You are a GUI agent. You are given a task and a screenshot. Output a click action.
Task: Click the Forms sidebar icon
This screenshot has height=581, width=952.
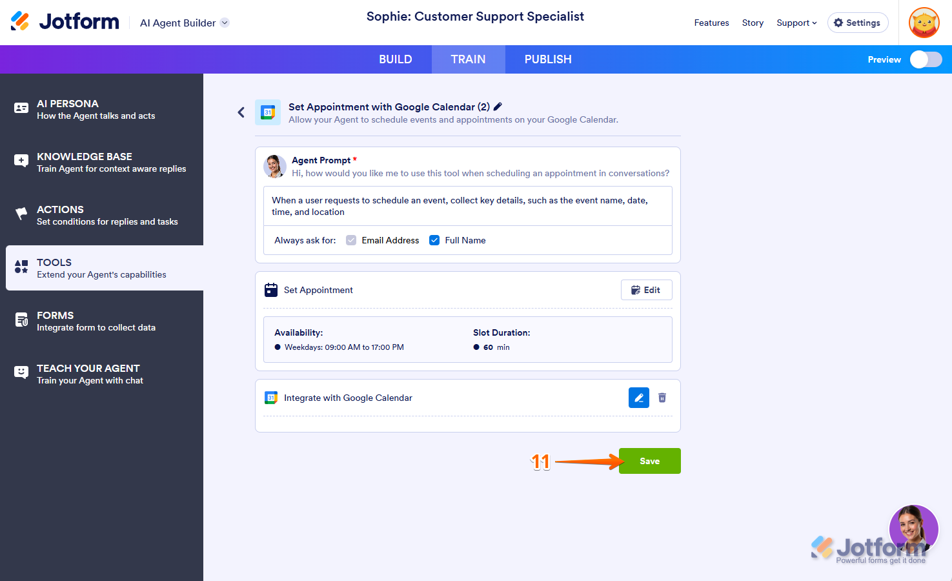click(x=21, y=320)
